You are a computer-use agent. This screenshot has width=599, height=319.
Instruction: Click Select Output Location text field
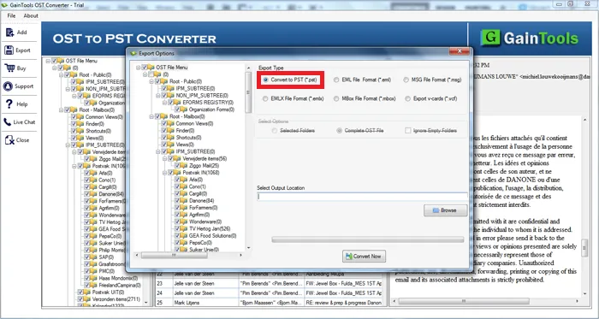click(x=362, y=197)
